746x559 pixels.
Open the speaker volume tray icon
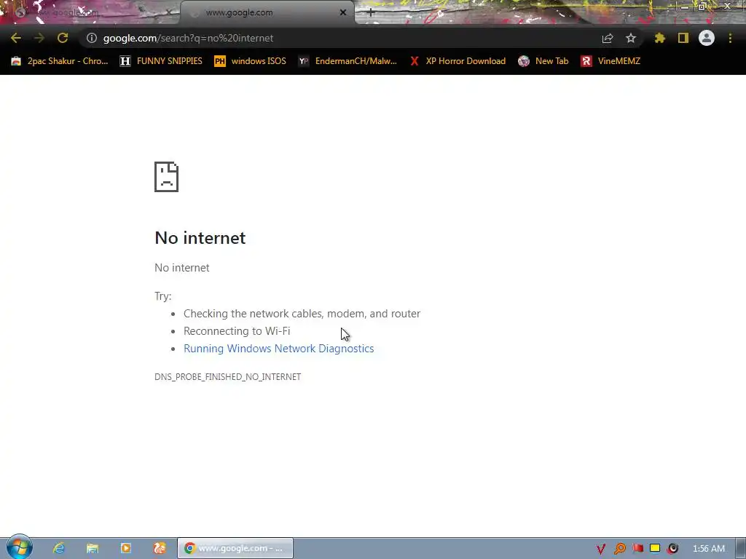coord(672,549)
